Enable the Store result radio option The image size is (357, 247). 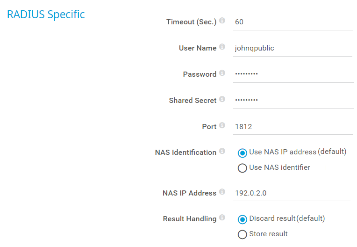[243, 234]
